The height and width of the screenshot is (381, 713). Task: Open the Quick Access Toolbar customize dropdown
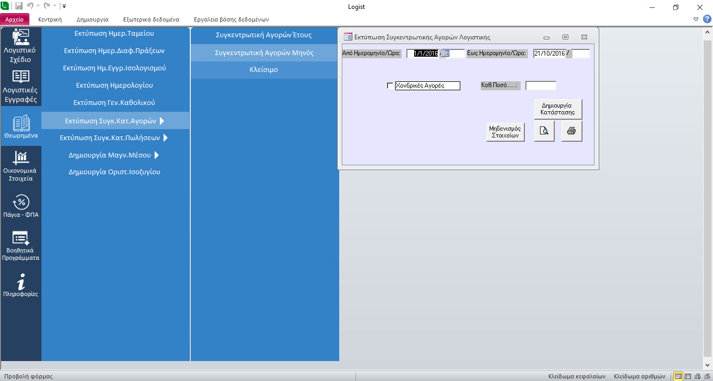pos(64,7)
